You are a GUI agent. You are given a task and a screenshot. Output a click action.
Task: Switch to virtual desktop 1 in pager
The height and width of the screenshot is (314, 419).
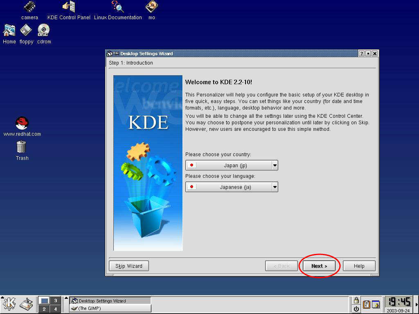pos(44,301)
